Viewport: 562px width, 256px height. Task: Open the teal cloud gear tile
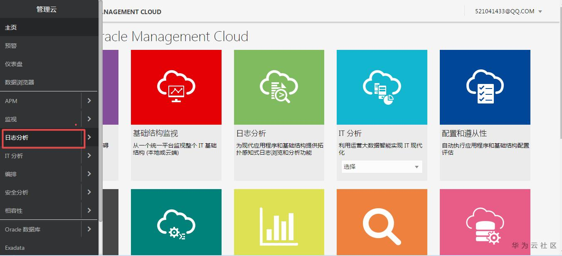click(176, 222)
